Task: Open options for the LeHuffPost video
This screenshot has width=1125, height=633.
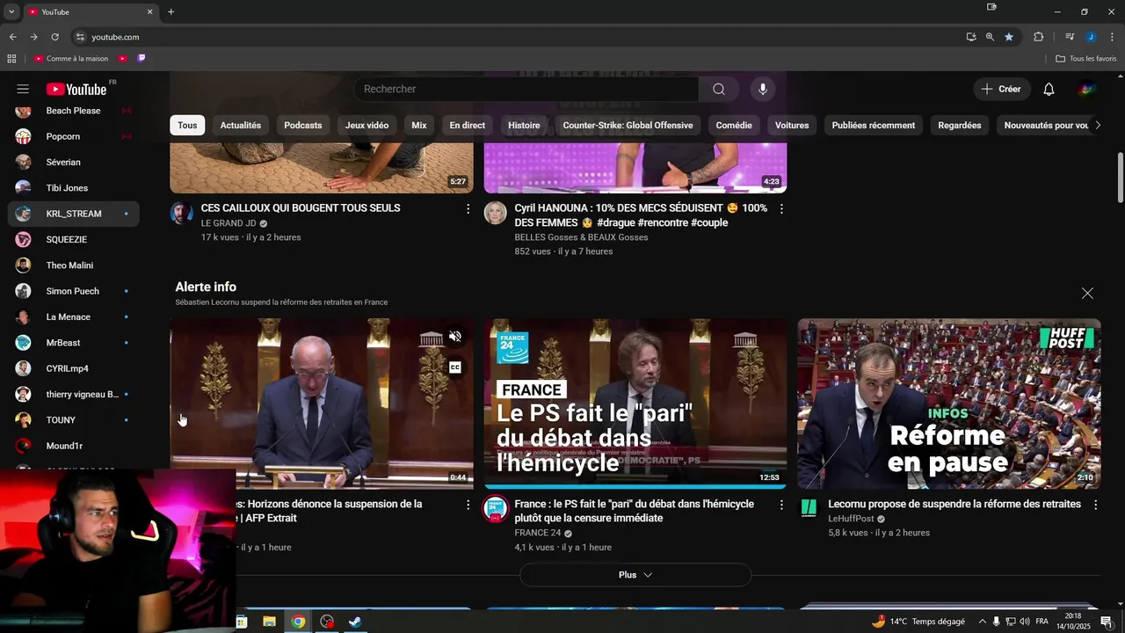Action: (x=1095, y=505)
